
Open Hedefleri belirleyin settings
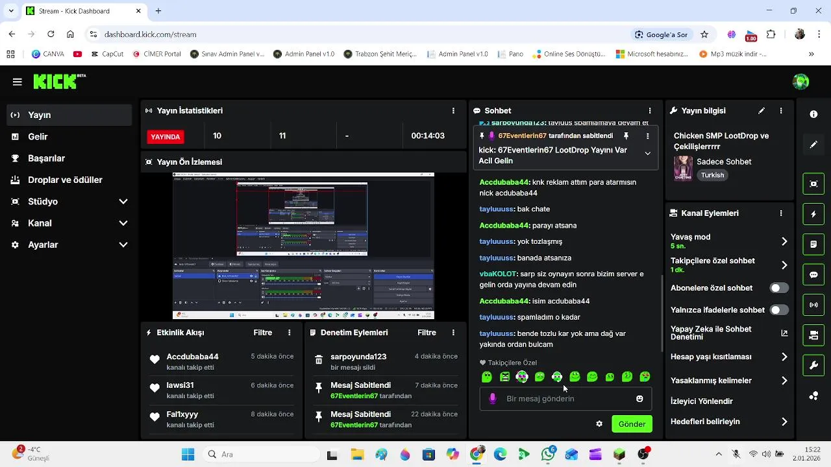coord(729,422)
